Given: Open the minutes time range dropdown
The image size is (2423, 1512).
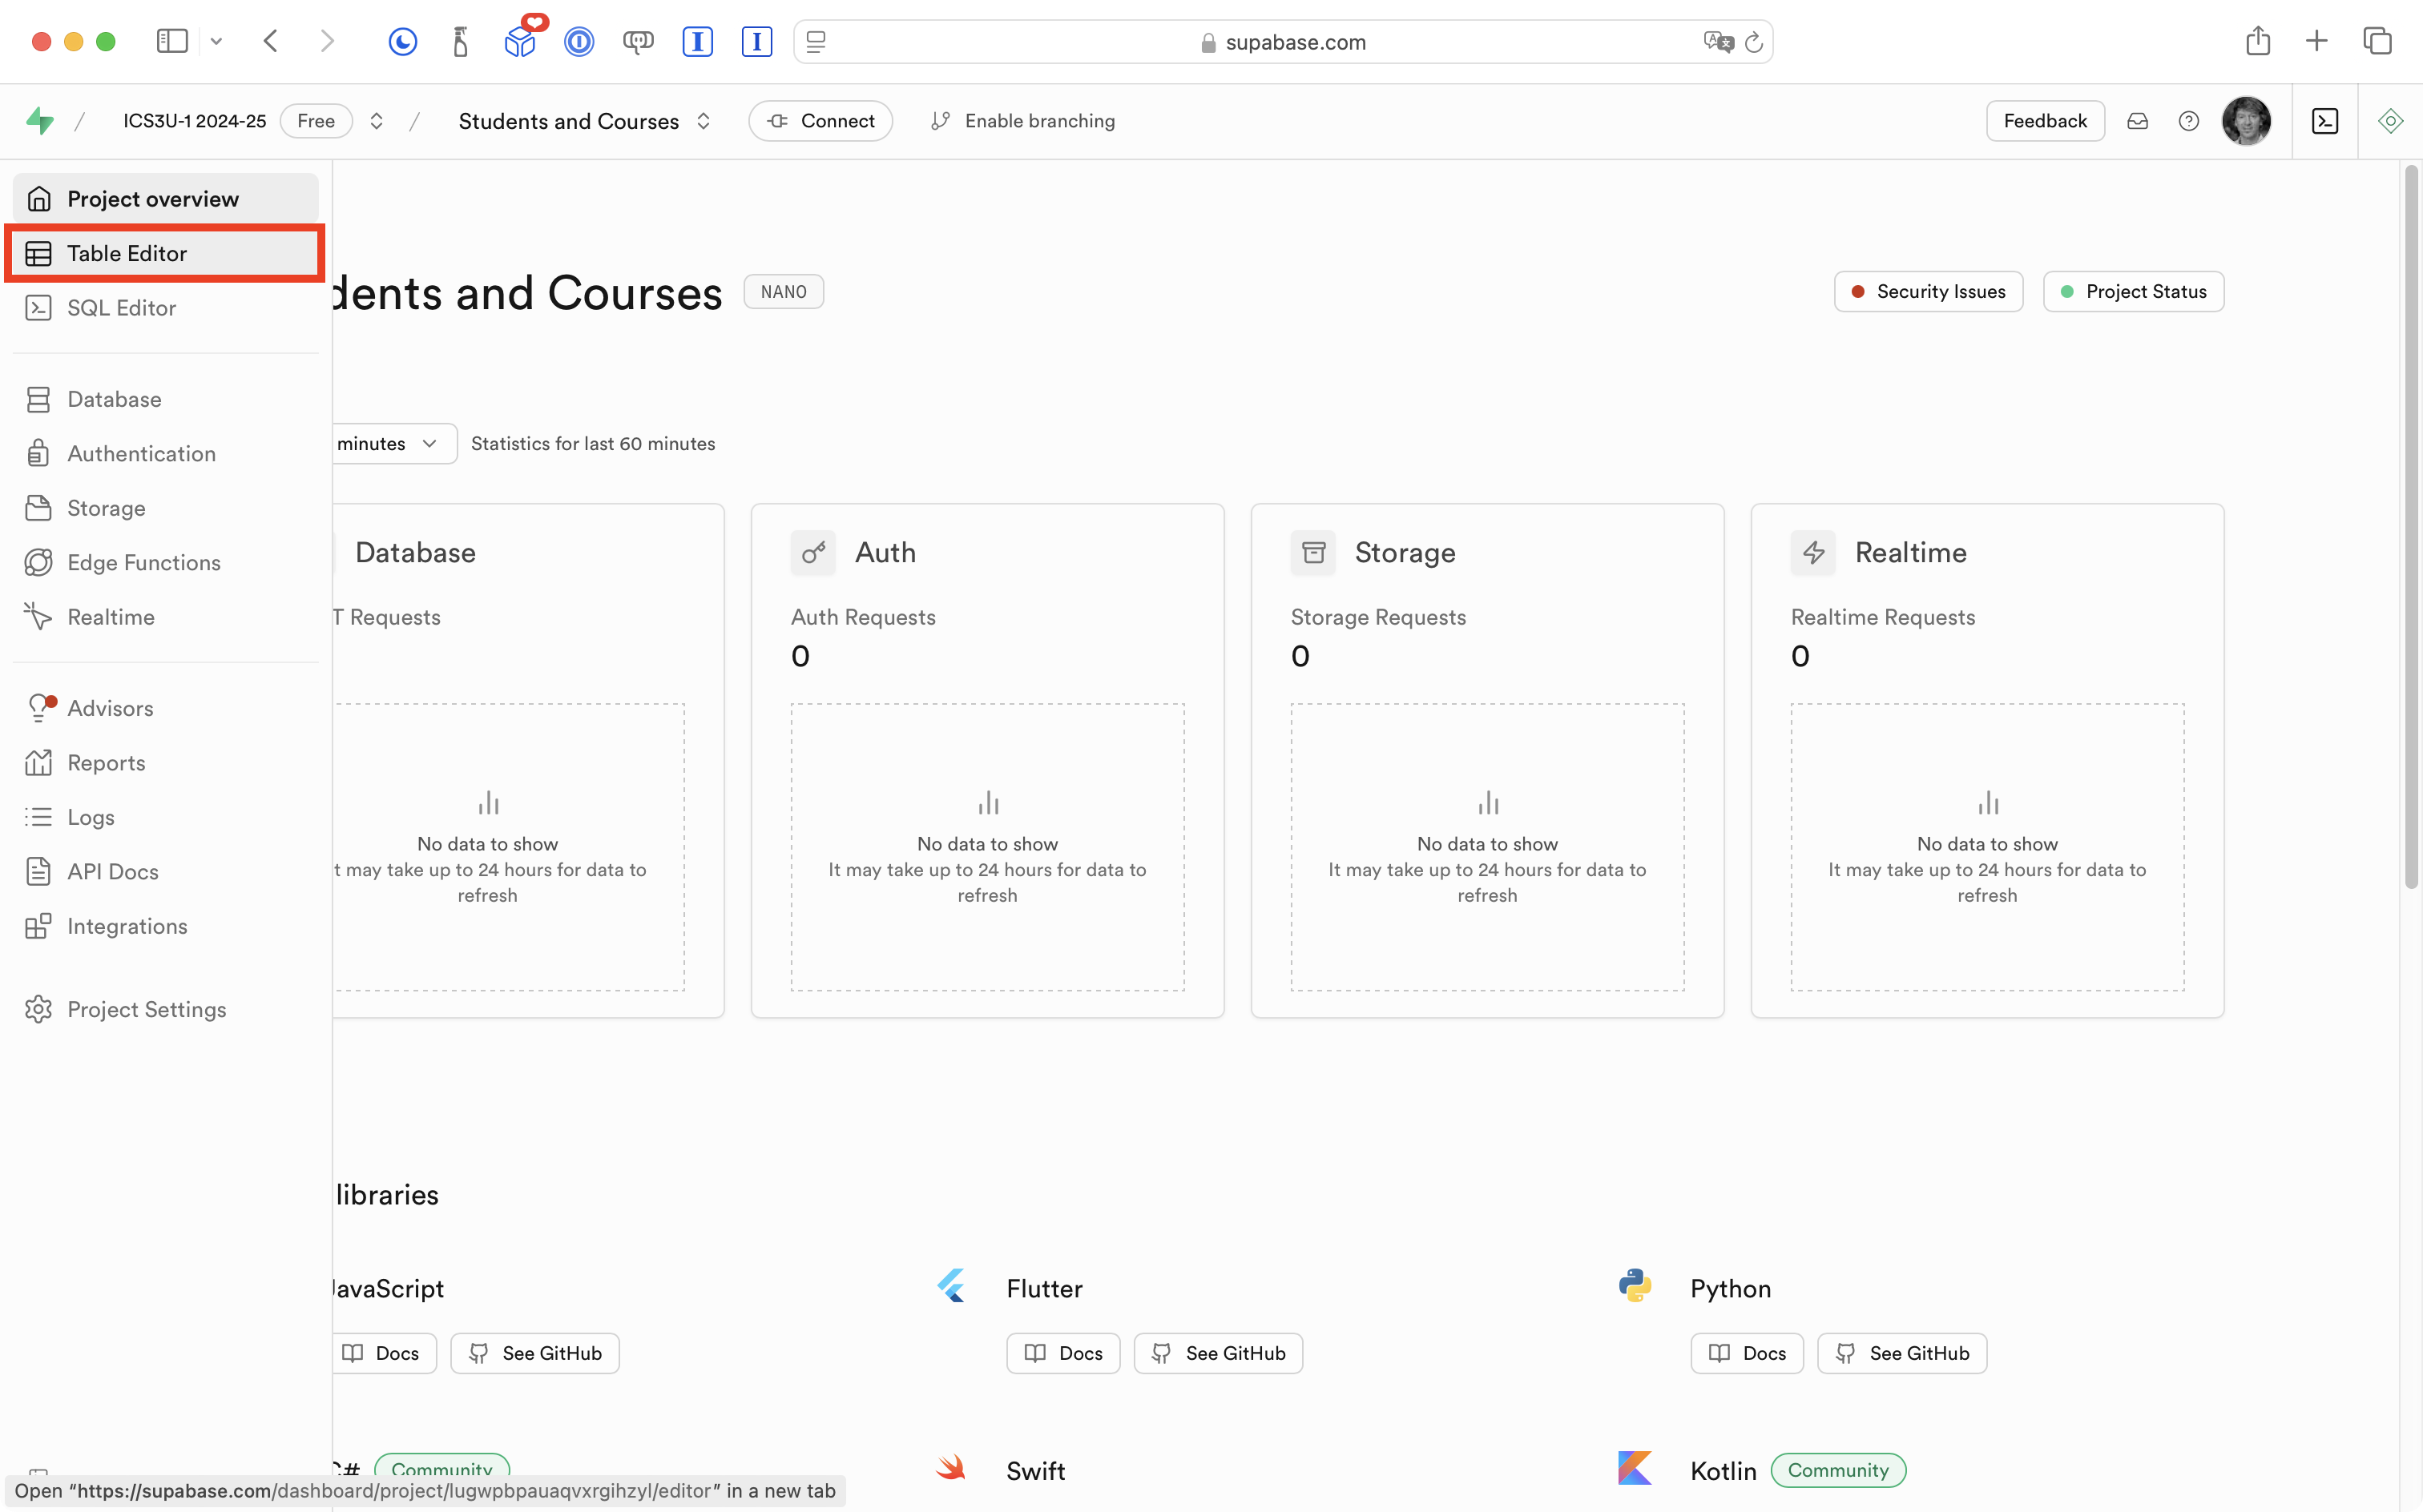Looking at the screenshot, I should click(x=390, y=443).
